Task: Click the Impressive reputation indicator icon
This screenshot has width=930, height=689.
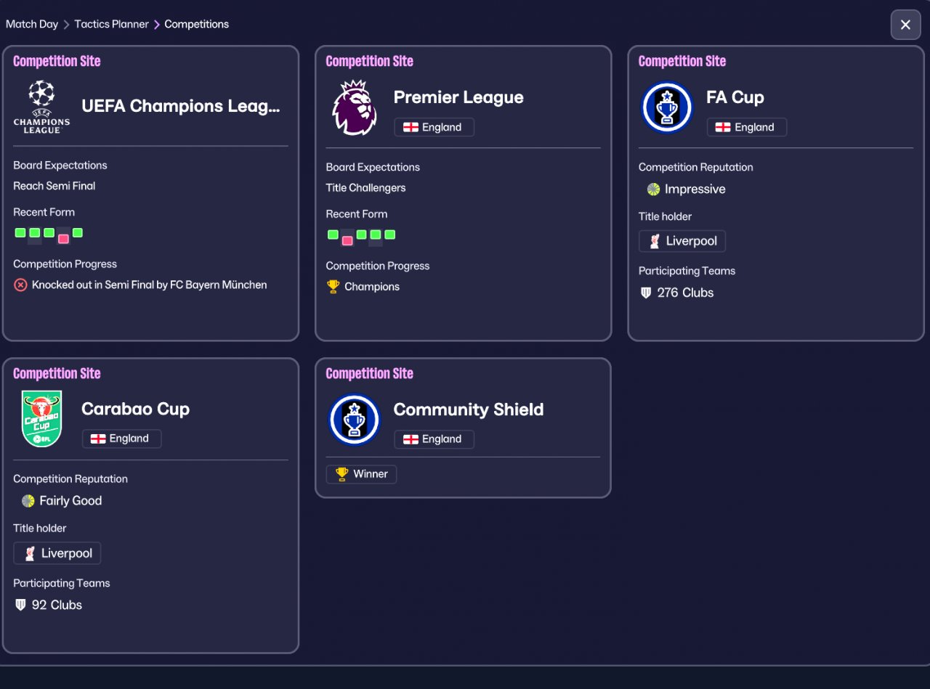Action: (653, 189)
